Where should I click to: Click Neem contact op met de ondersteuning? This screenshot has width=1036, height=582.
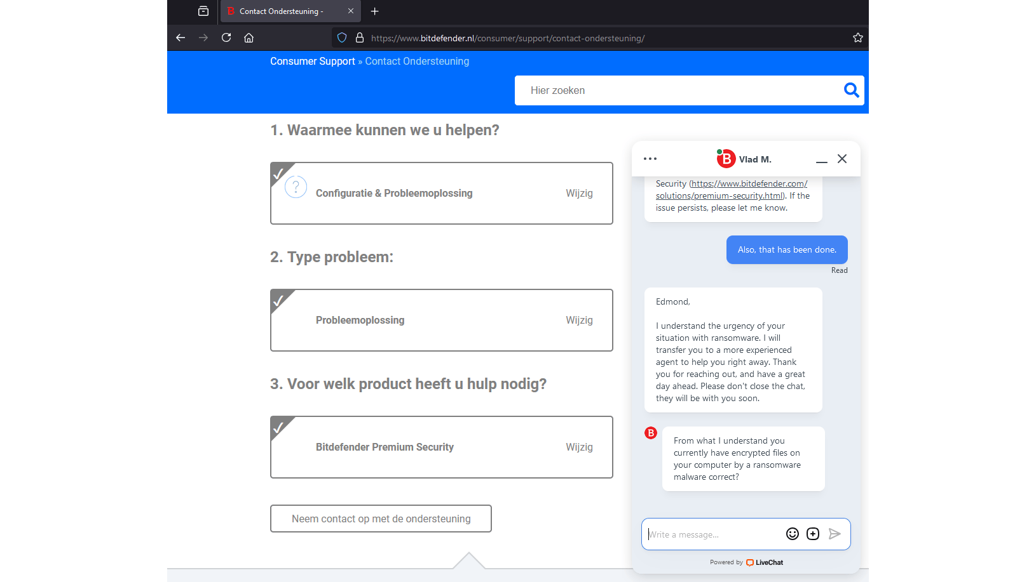[x=381, y=519]
